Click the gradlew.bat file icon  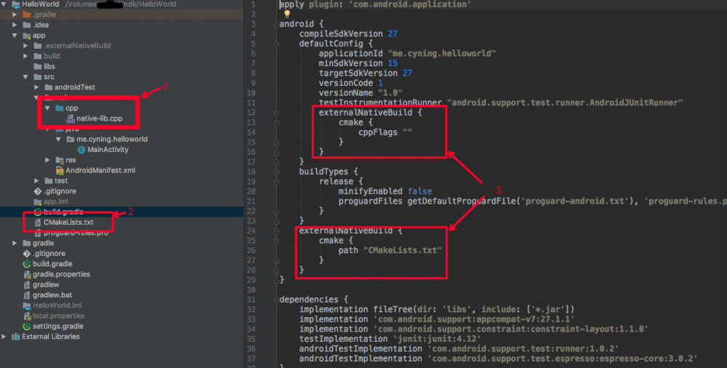26,295
